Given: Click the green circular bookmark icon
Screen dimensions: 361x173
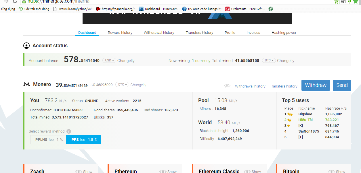Looking at the screenshot, I should (x=271, y=9).
